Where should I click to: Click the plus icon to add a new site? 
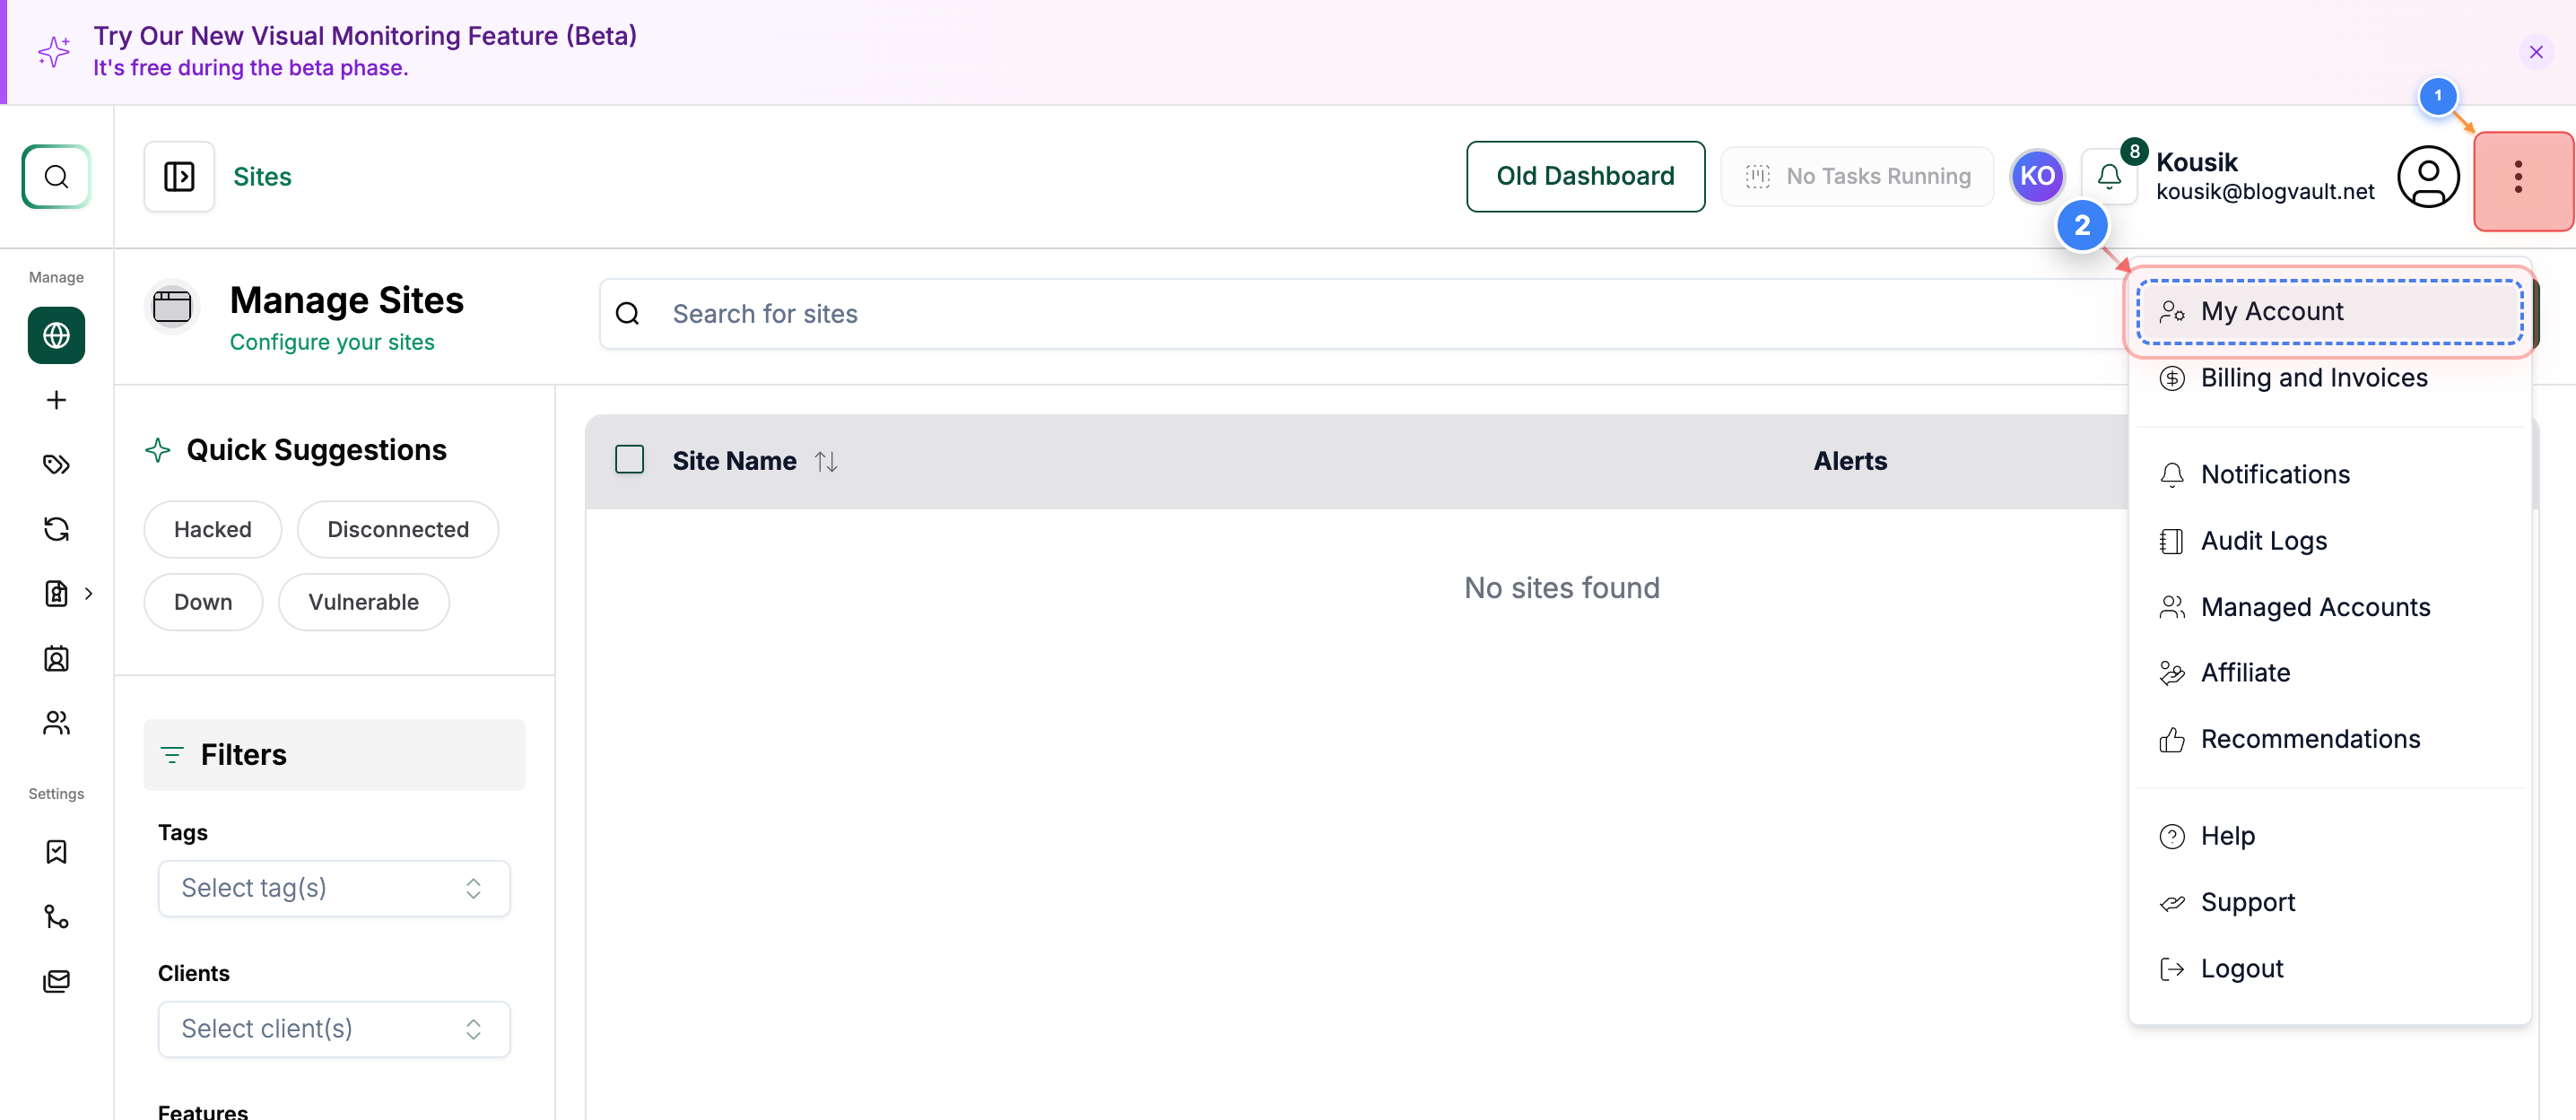56,399
